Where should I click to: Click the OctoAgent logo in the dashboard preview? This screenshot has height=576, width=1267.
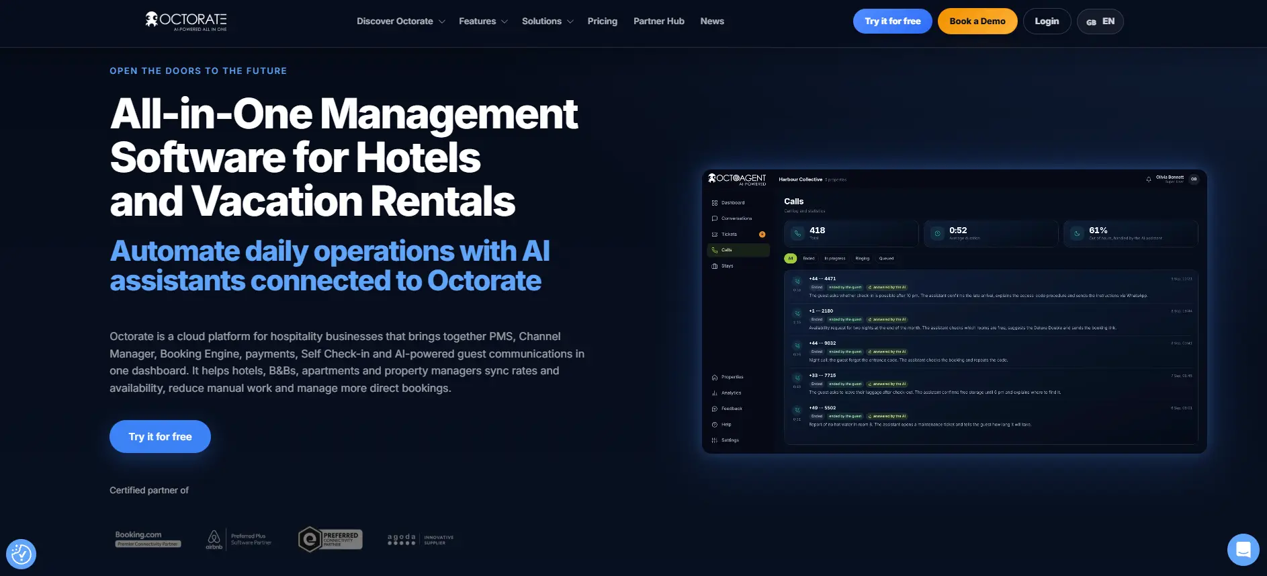point(737,179)
